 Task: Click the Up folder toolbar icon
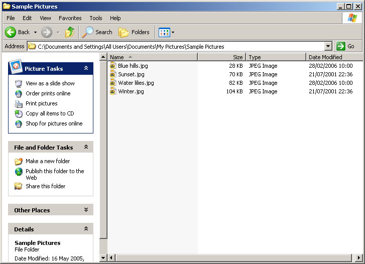(70, 32)
